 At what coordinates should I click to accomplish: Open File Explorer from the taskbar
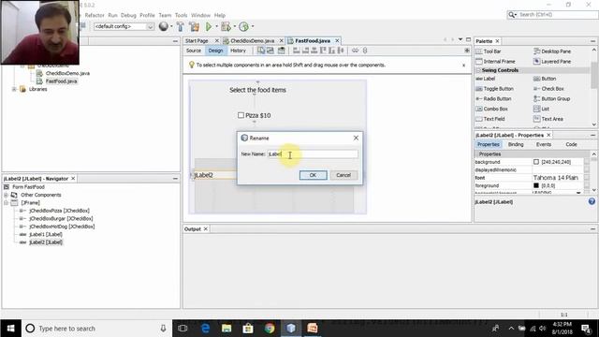[226, 329]
